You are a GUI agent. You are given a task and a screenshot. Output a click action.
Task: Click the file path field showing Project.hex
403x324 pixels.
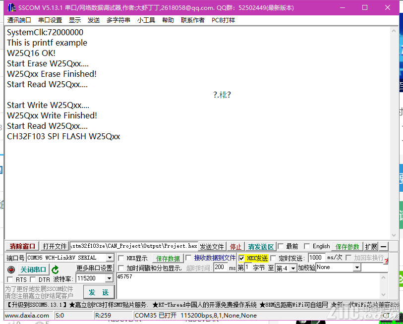(x=134, y=246)
